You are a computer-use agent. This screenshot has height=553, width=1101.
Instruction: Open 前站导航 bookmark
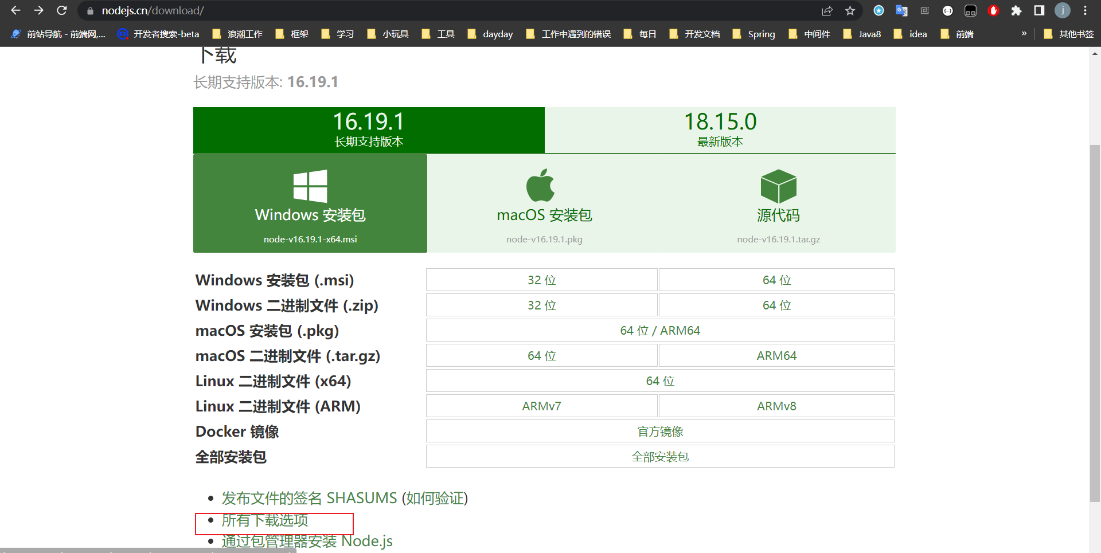58,34
